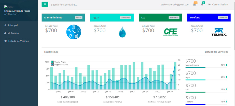
Task: Open the mail envelope notifications icon
Action: (x=195, y=5)
